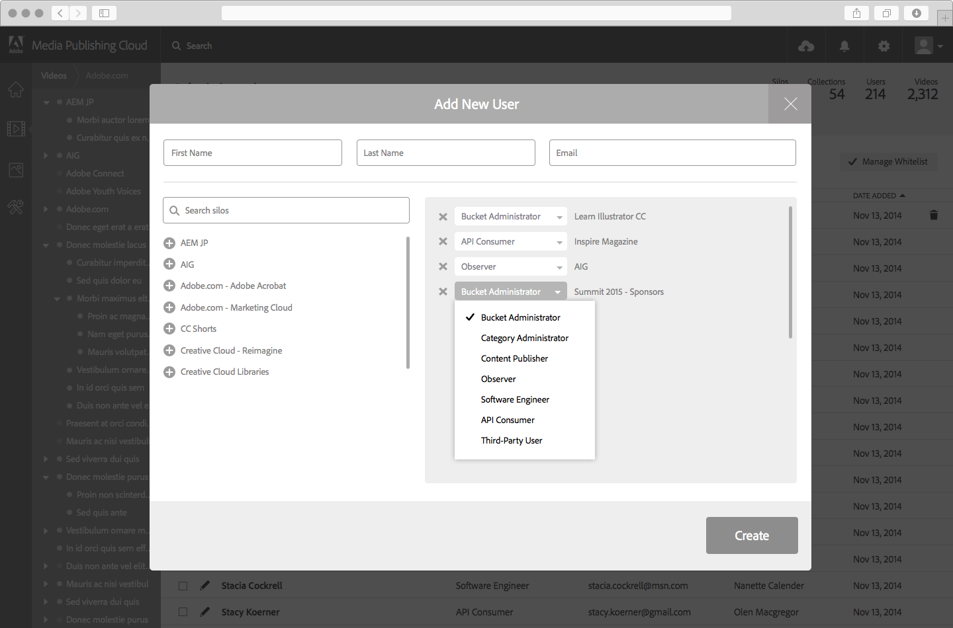
Task: Collapse AEM JP tree node
Action: click(46, 102)
